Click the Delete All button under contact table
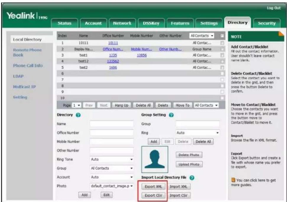Image resolution: width=287 pixels, height=202 pixels. coord(143,105)
